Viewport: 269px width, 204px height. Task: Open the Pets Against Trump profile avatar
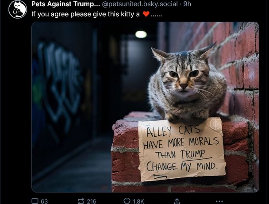(x=18, y=9)
